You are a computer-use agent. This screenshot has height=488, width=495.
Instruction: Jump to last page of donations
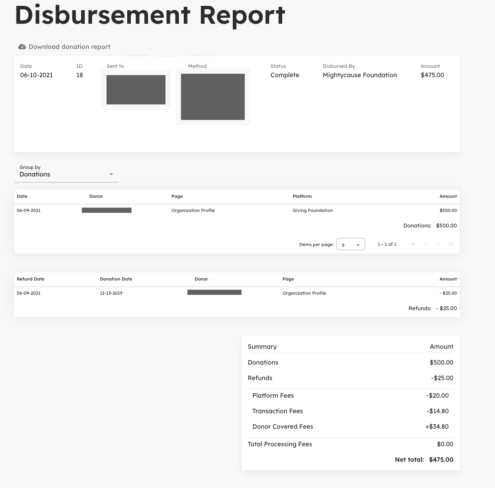point(451,244)
